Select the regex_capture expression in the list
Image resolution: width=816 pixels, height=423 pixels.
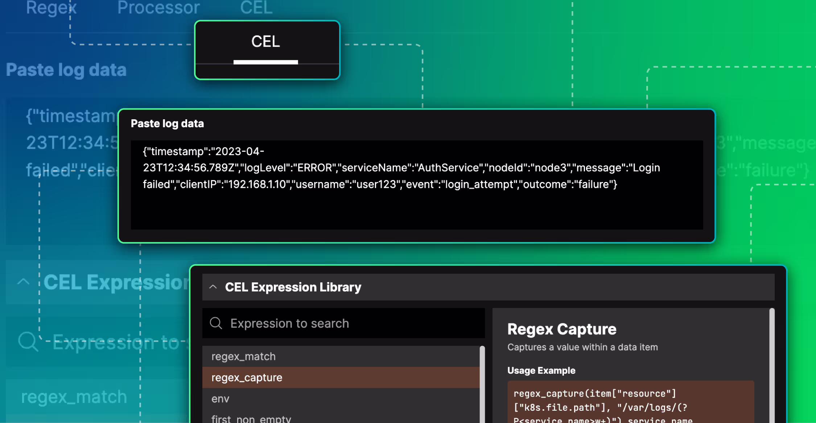coord(247,377)
